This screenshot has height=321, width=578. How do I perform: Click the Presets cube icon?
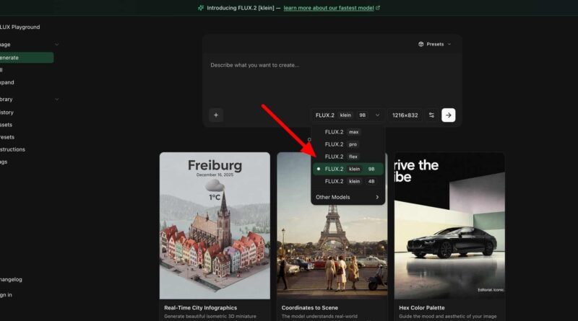coord(421,44)
